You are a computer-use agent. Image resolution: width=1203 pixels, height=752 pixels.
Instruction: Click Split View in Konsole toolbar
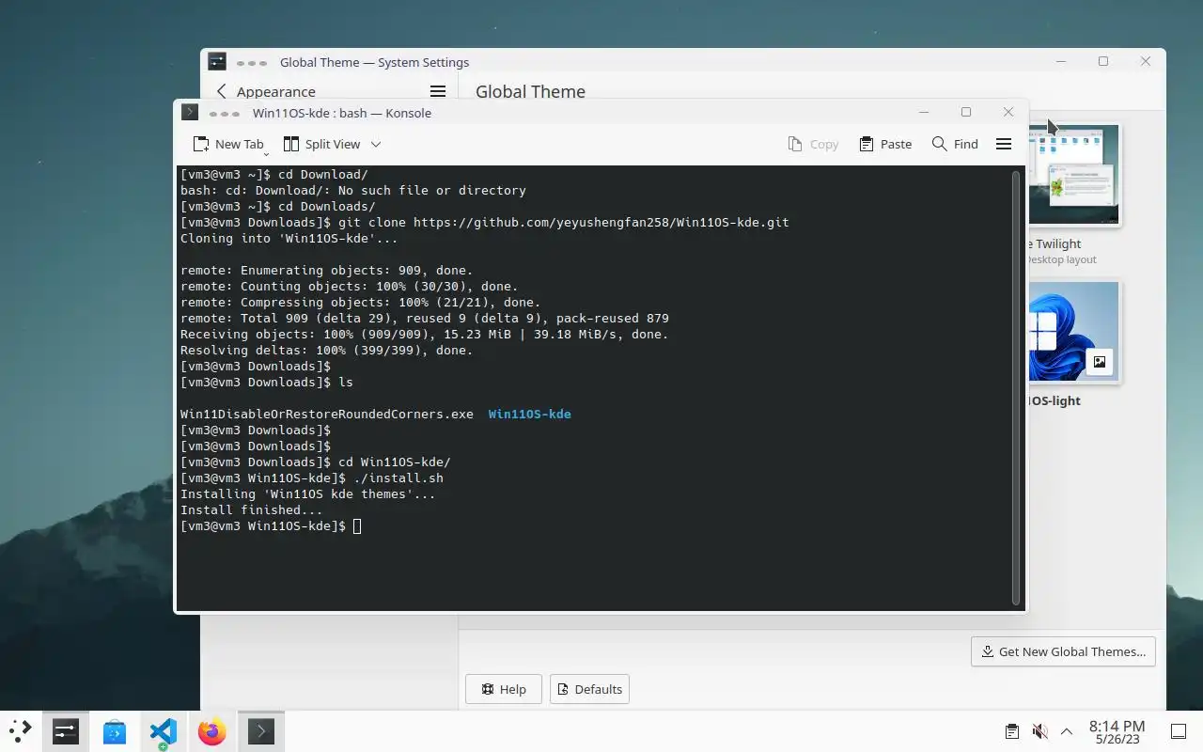point(321,144)
